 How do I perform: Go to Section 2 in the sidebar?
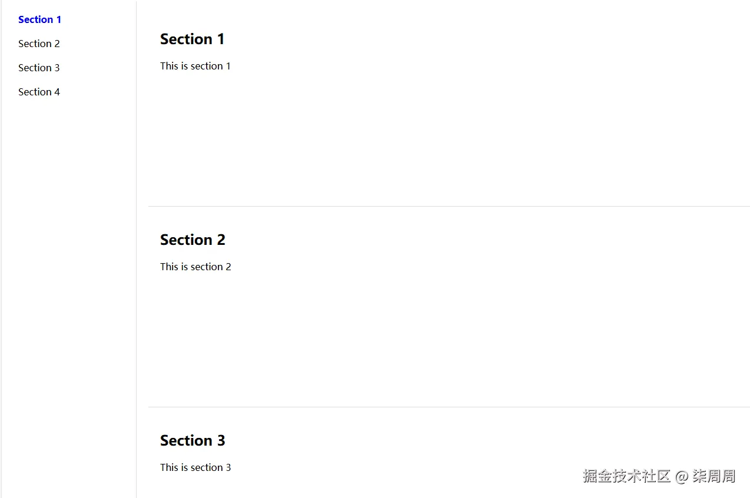(x=39, y=44)
